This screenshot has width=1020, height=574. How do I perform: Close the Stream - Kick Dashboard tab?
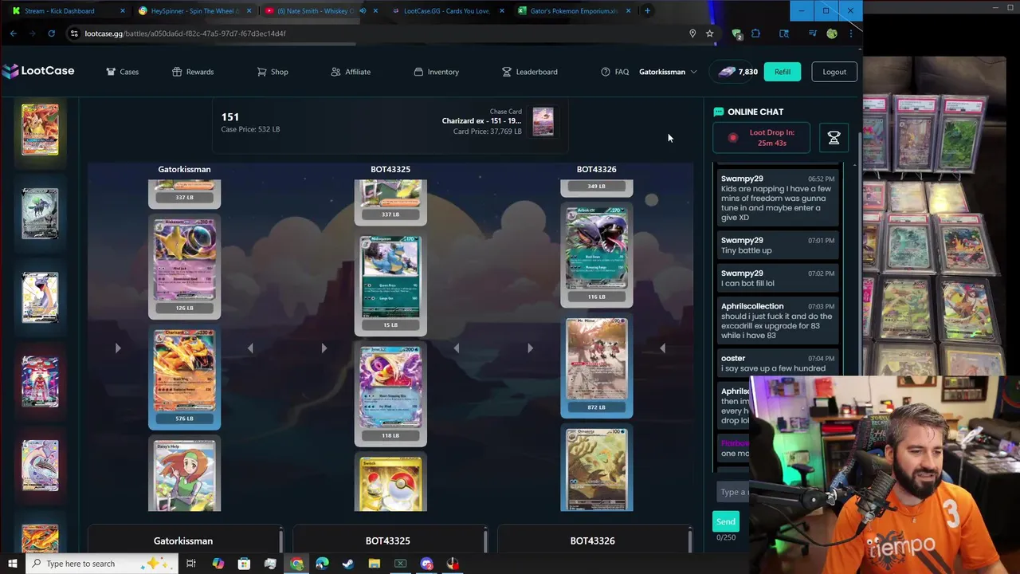123,11
